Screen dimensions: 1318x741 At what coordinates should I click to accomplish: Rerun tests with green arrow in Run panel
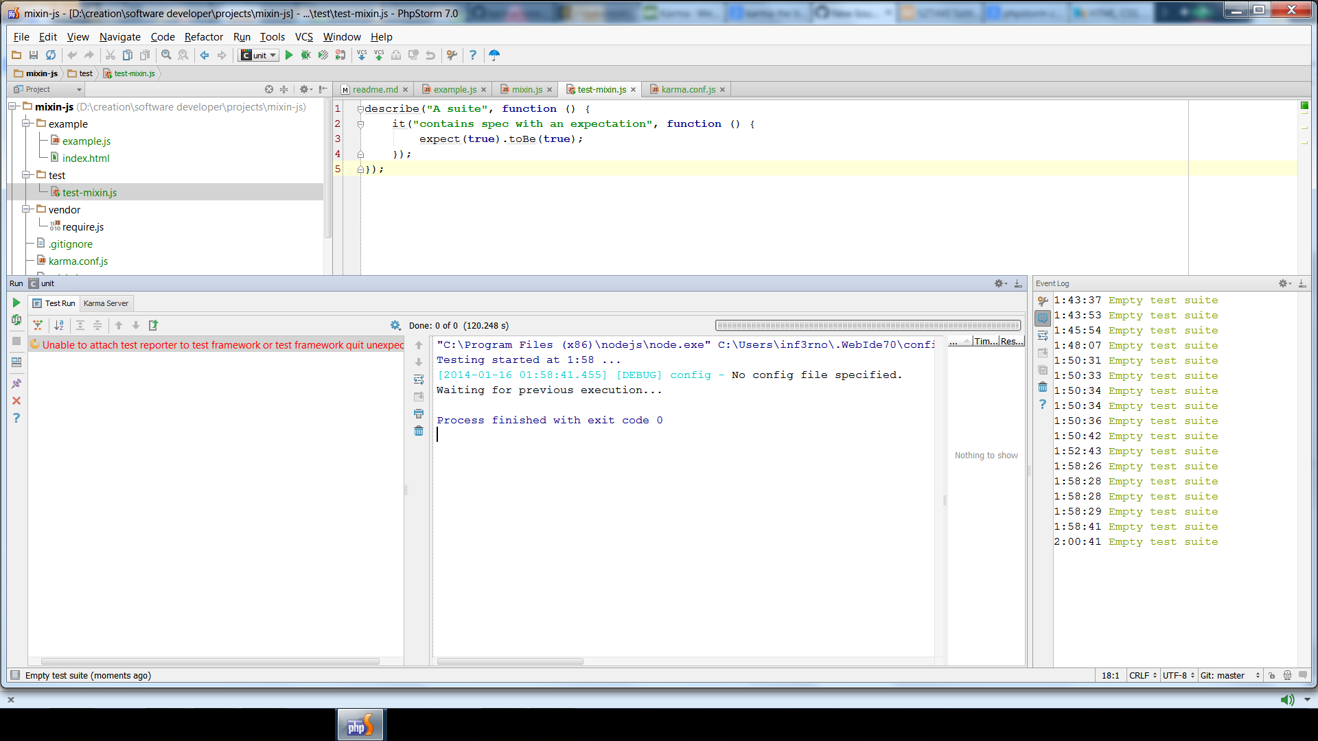click(16, 303)
